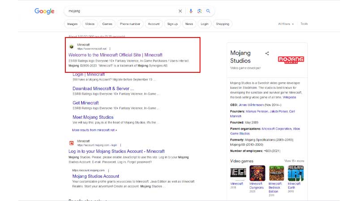358x201 pixels.
Task: Open three-dot menu next to minecraft.net URL
Action: [x=110, y=49]
